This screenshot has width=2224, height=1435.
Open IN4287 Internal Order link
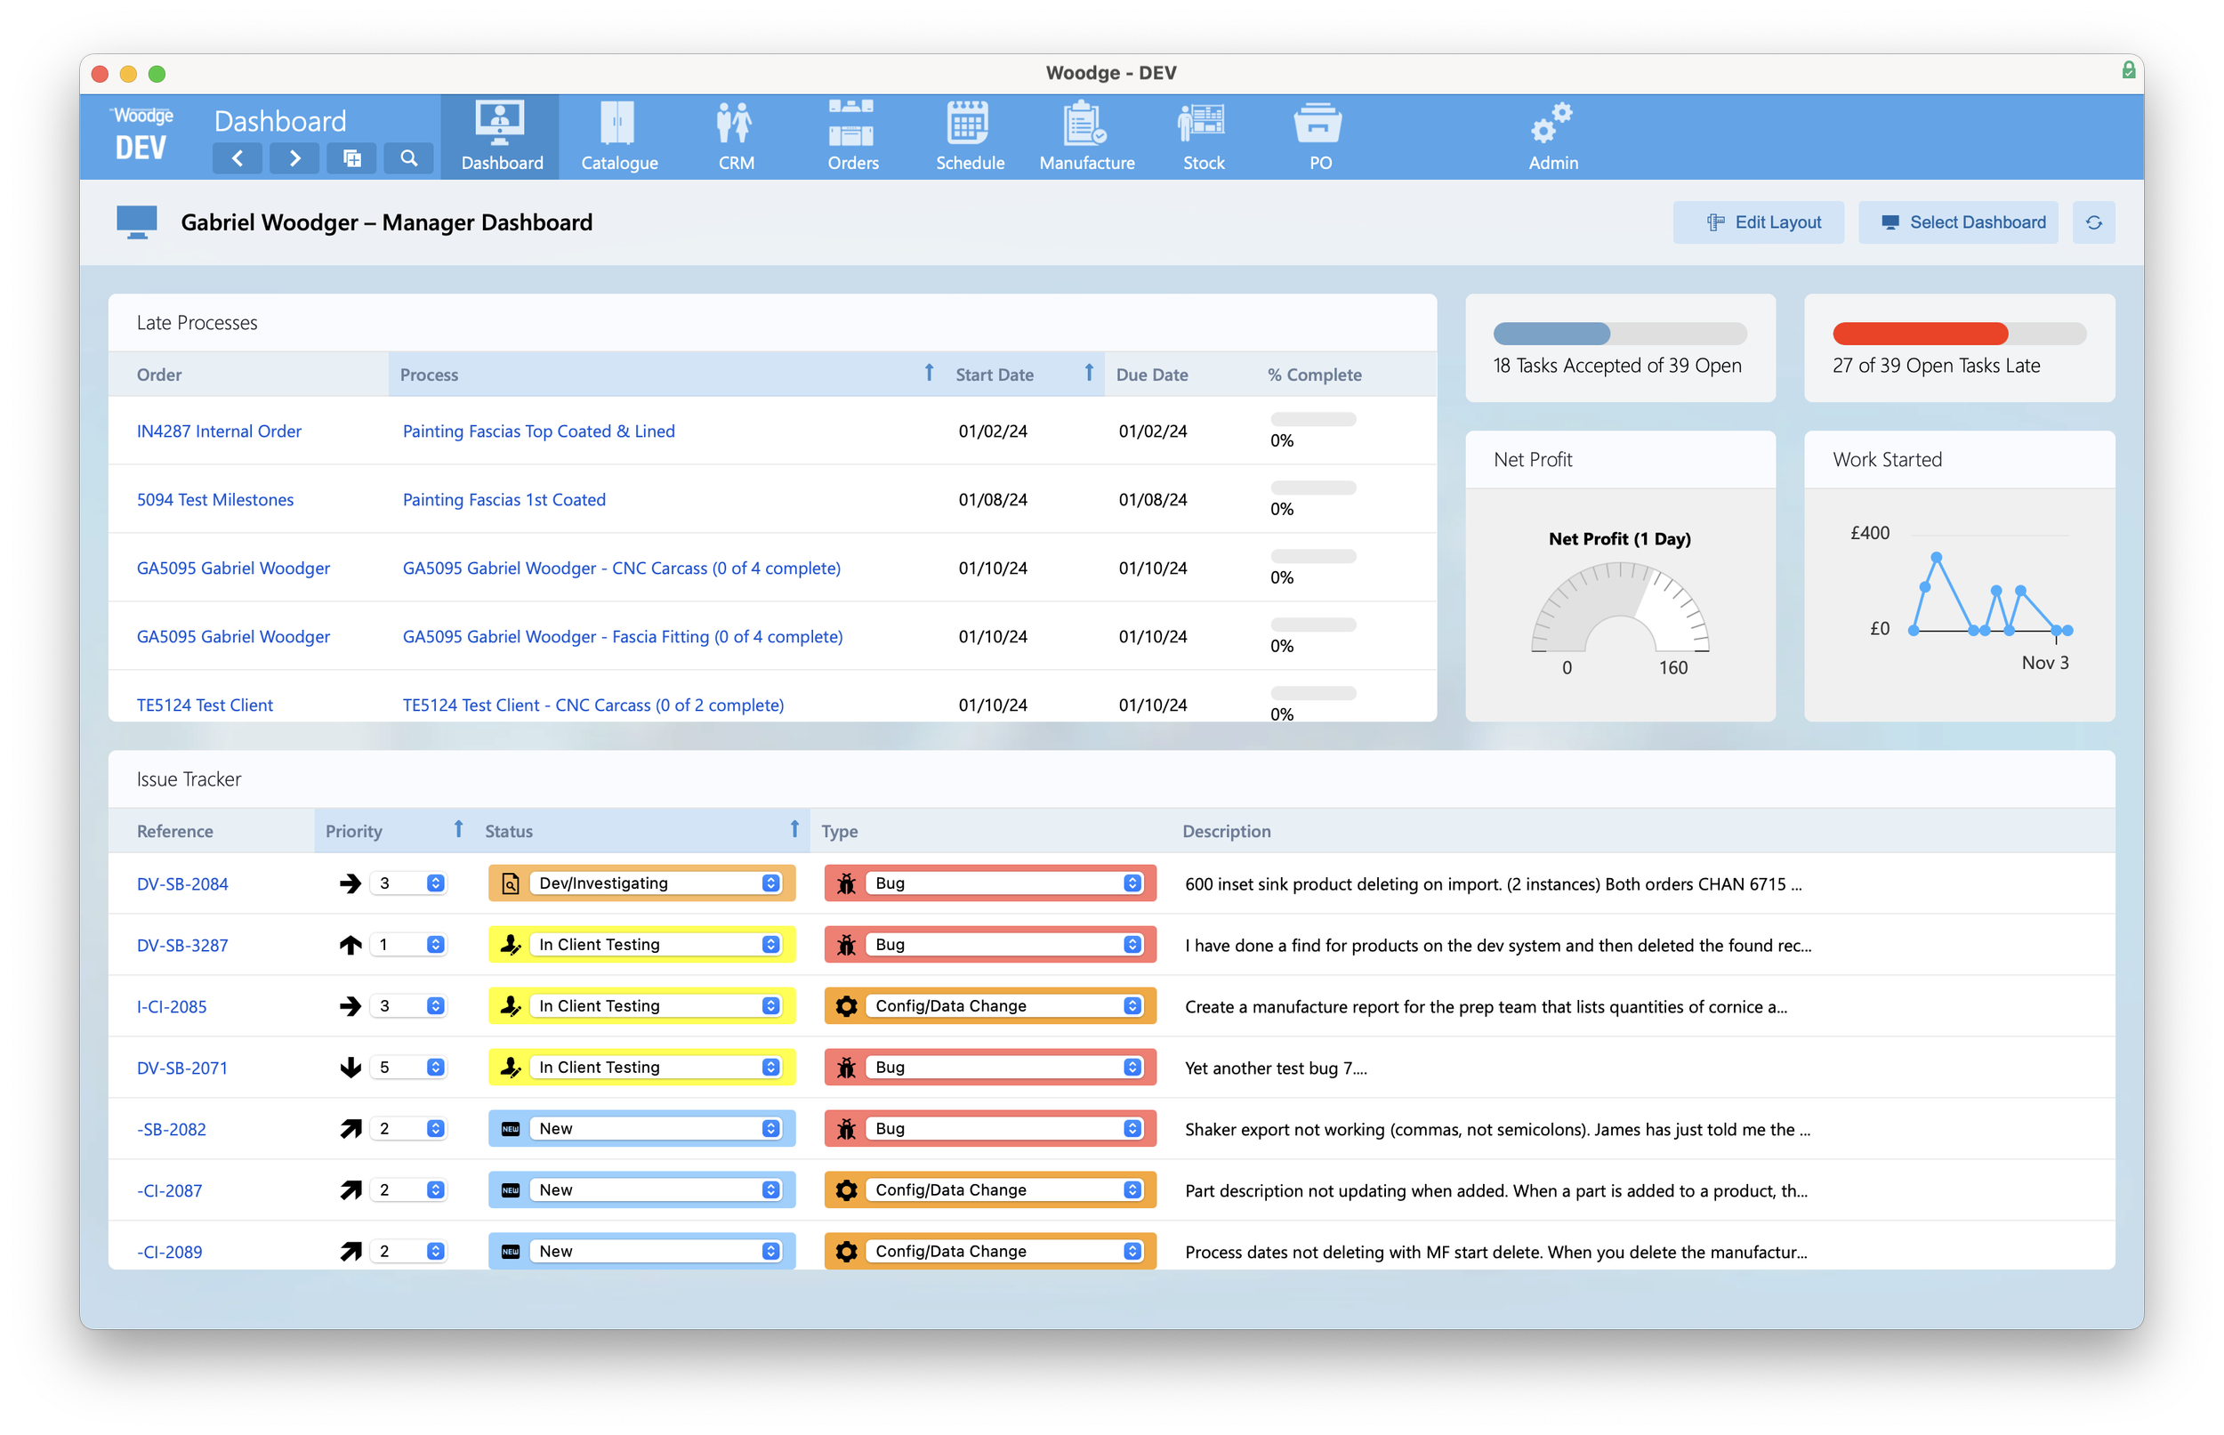pyautogui.click(x=219, y=431)
